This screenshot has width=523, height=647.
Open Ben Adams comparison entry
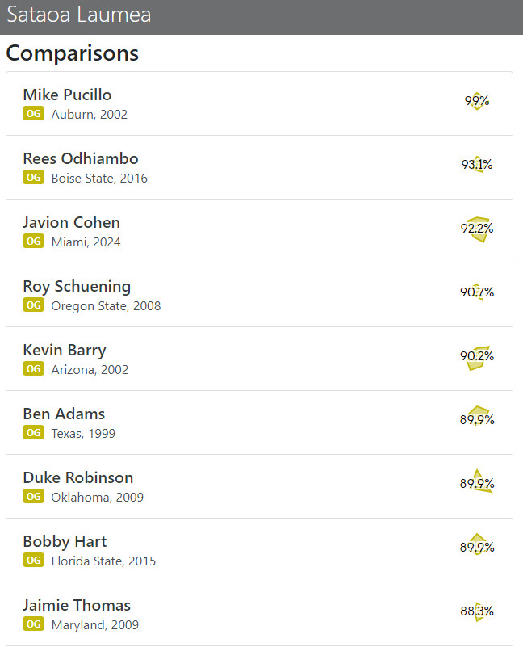point(259,422)
